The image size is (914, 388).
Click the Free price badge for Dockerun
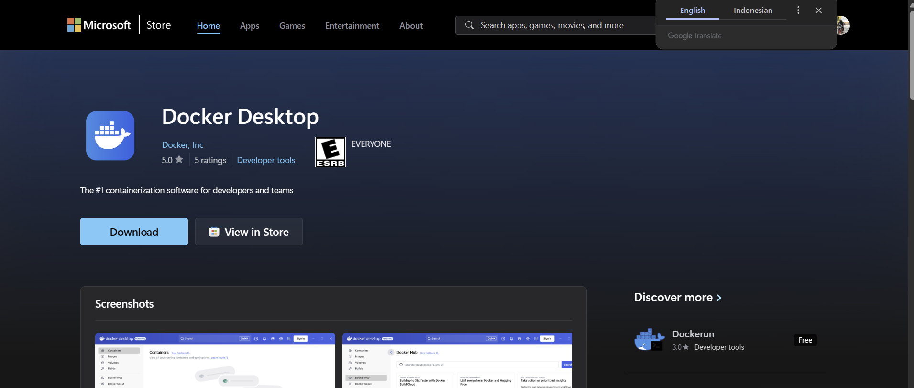[805, 340]
